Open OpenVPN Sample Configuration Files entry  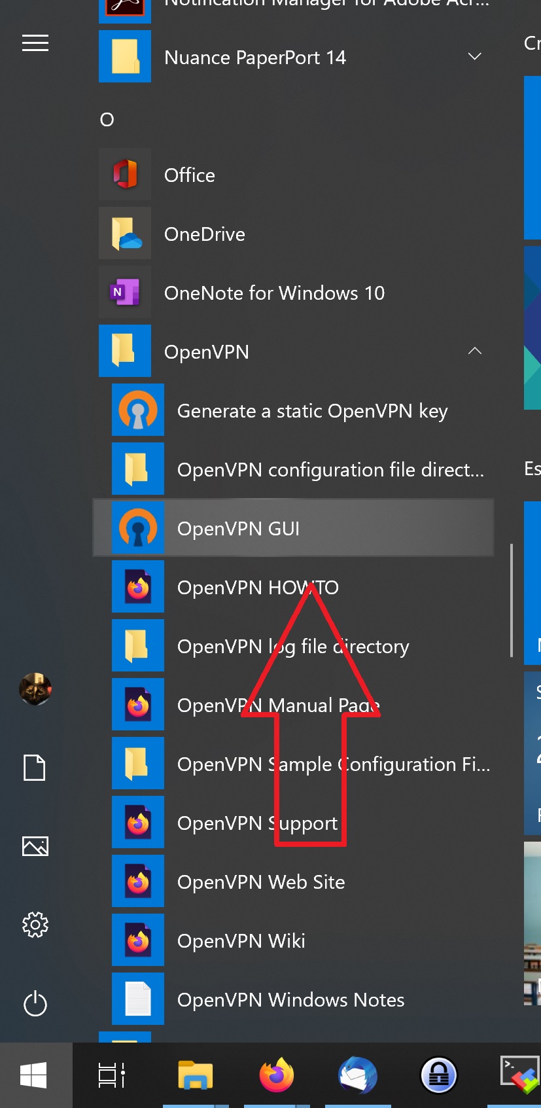334,764
